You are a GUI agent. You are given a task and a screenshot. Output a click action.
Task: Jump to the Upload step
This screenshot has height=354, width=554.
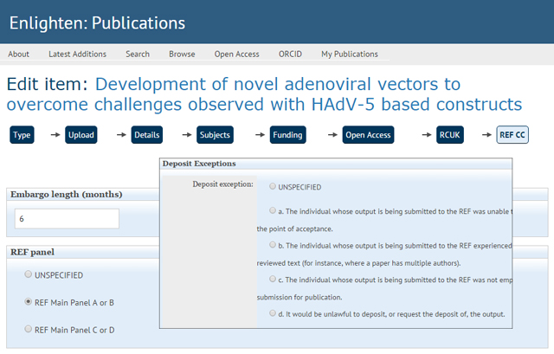coord(81,135)
